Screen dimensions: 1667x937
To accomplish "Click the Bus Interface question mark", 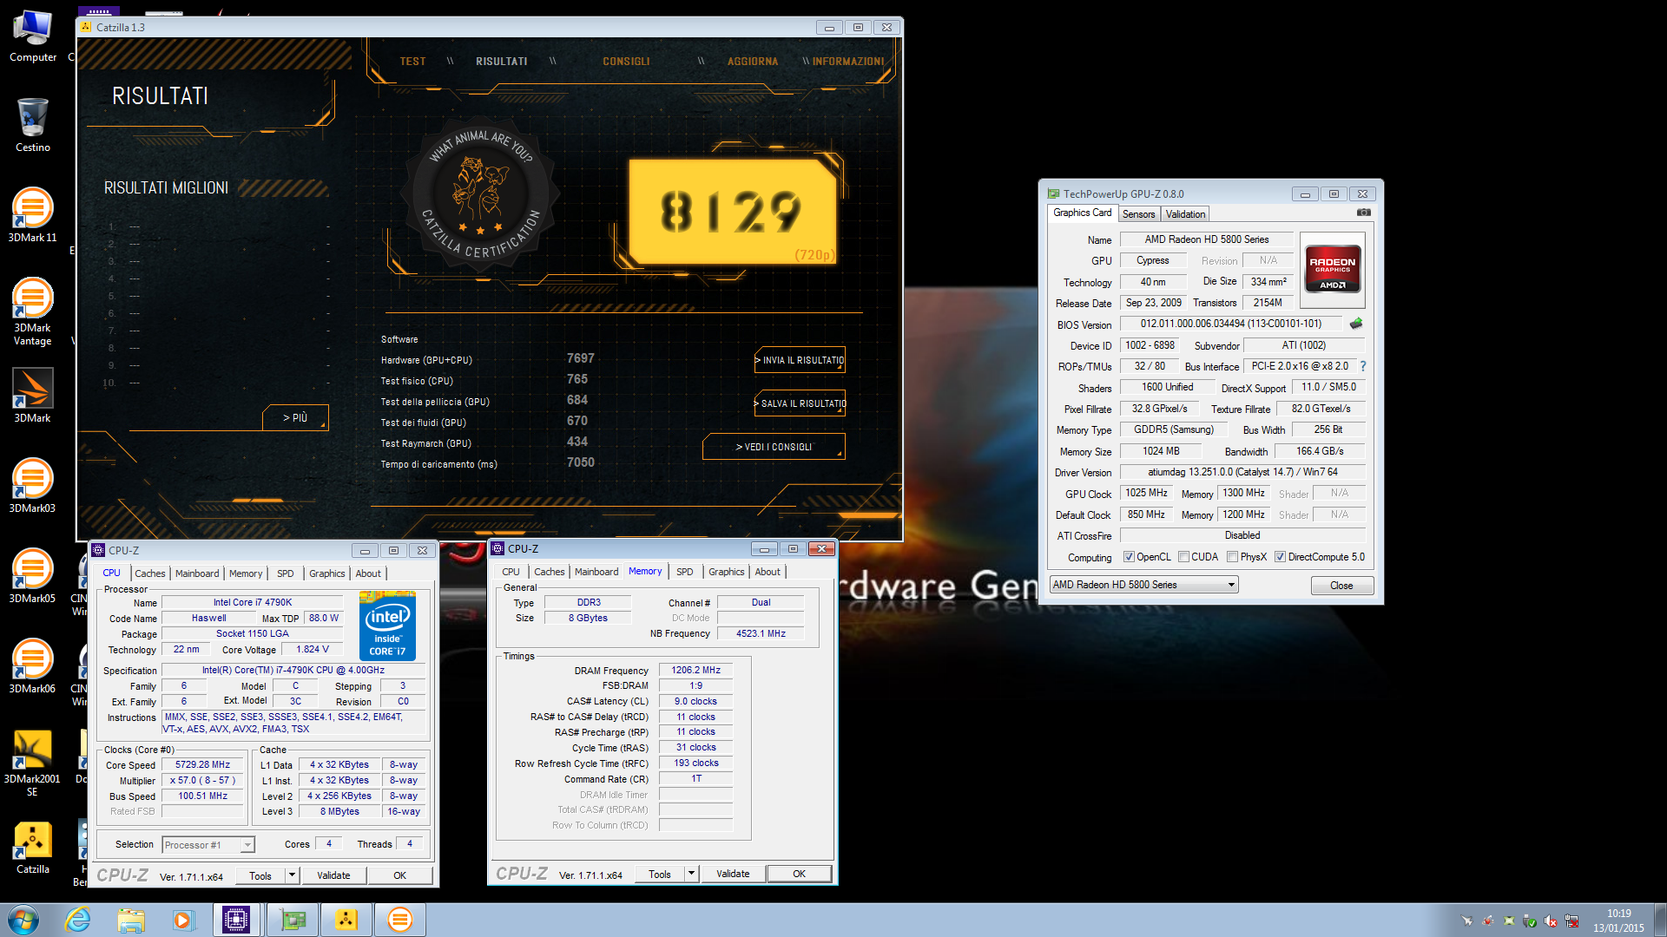I will [1363, 366].
